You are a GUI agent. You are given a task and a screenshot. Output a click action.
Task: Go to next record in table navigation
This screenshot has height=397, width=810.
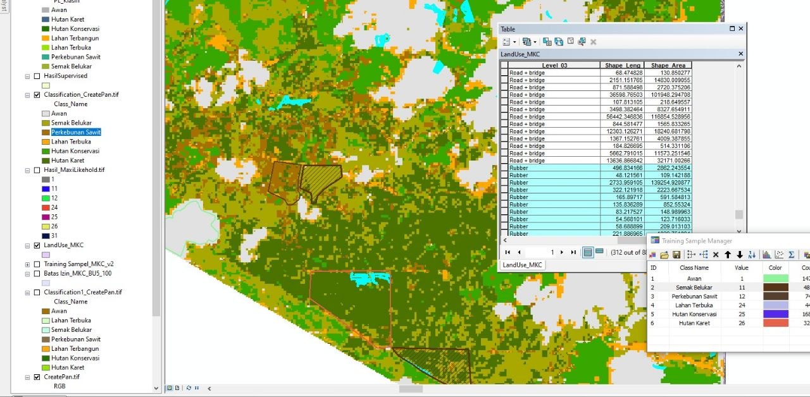click(561, 252)
